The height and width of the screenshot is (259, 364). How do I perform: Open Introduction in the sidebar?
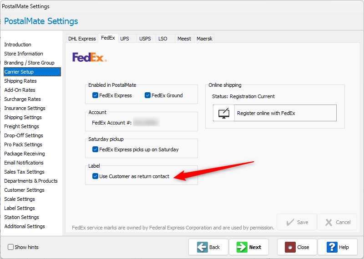tap(18, 45)
